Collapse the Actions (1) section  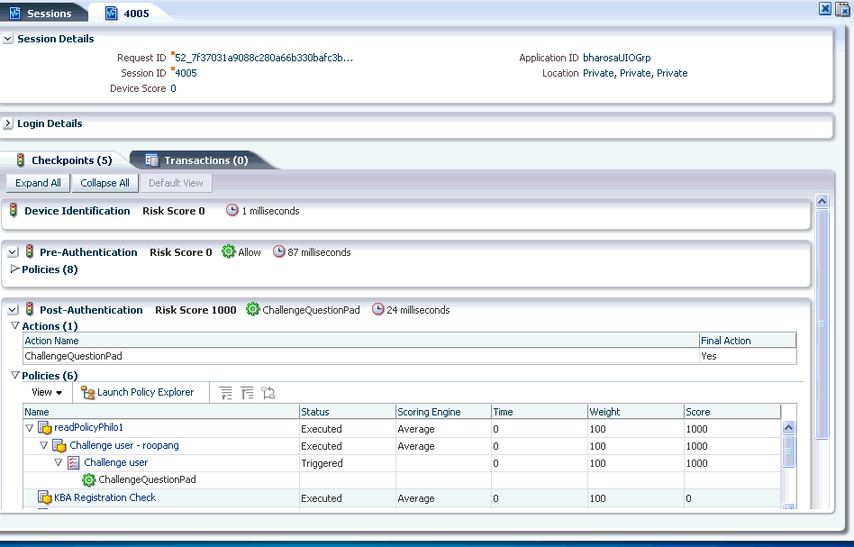pyautogui.click(x=14, y=326)
